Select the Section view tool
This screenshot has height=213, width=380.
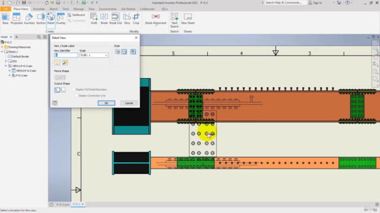coord(41,18)
